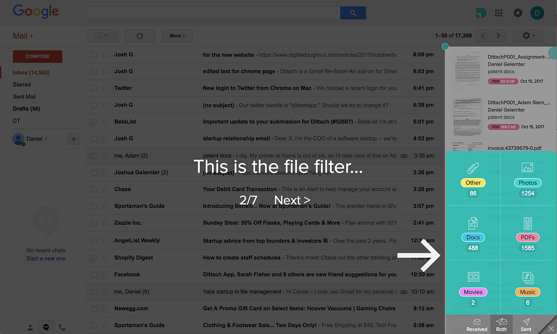Filter by Music note icon

pos(528,278)
